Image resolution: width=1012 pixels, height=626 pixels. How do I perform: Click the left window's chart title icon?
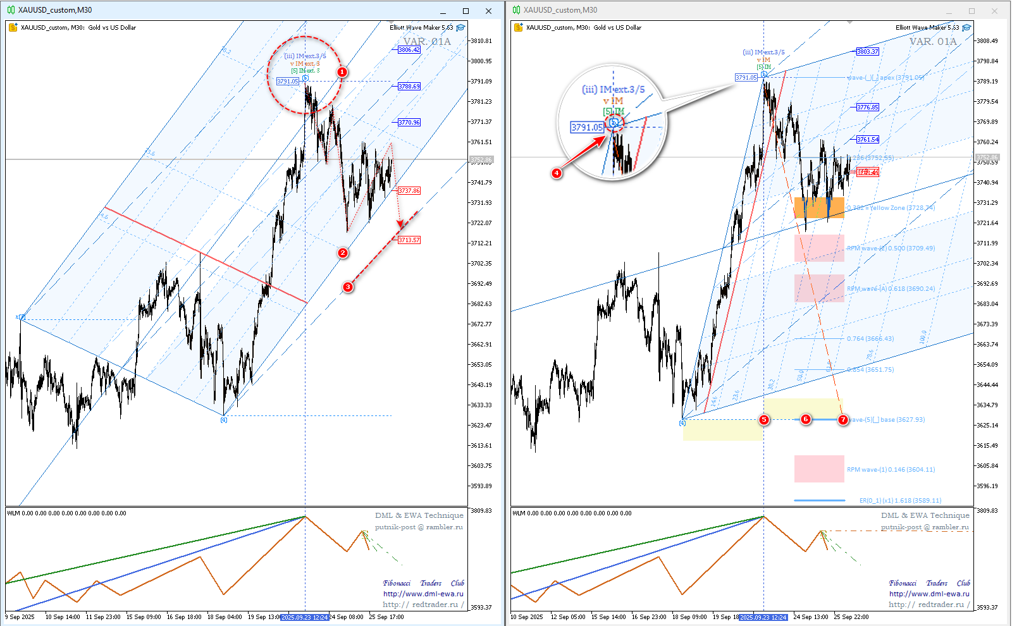[x=11, y=10]
